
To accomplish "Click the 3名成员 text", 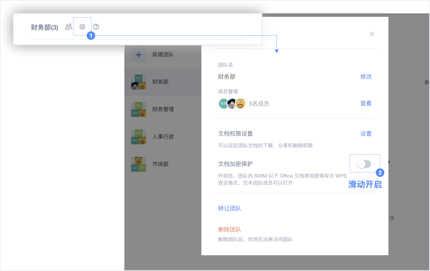I will point(259,104).
